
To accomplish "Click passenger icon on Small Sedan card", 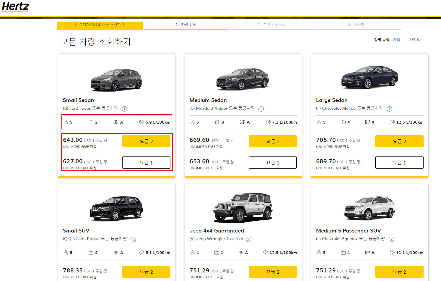I will [x=66, y=122].
